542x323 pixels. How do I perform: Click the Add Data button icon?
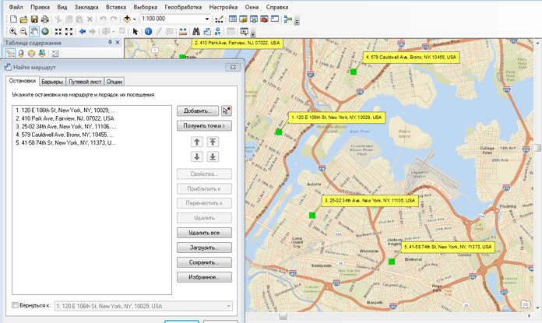[x=128, y=19]
